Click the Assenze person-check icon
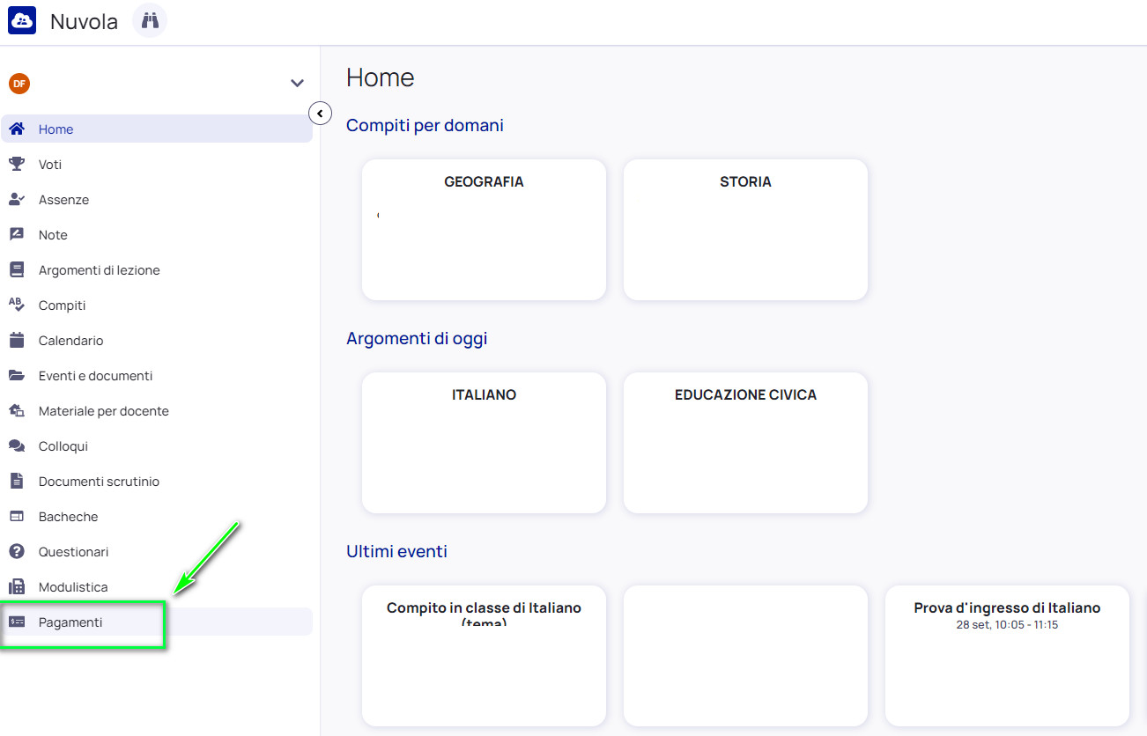The height and width of the screenshot is (736, 1147). [17, 199]
